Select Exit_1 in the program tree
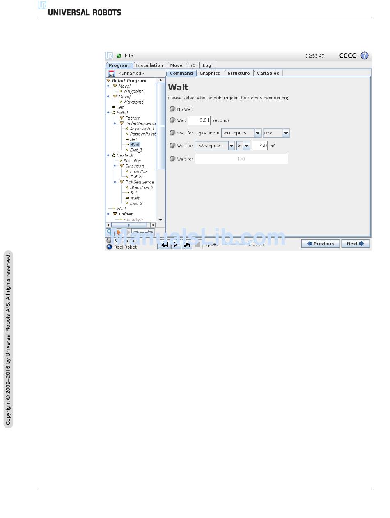 click(136, 150)
